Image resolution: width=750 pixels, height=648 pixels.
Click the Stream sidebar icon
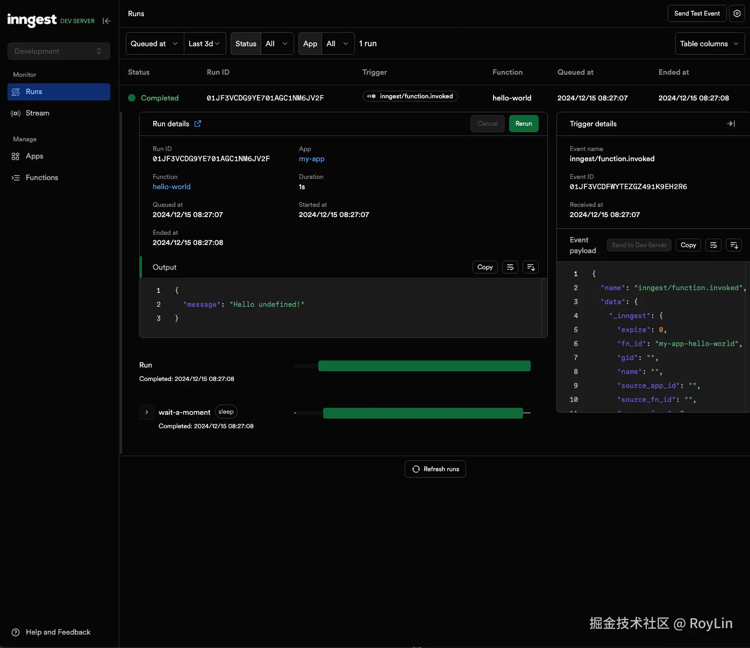pos(16,113)
